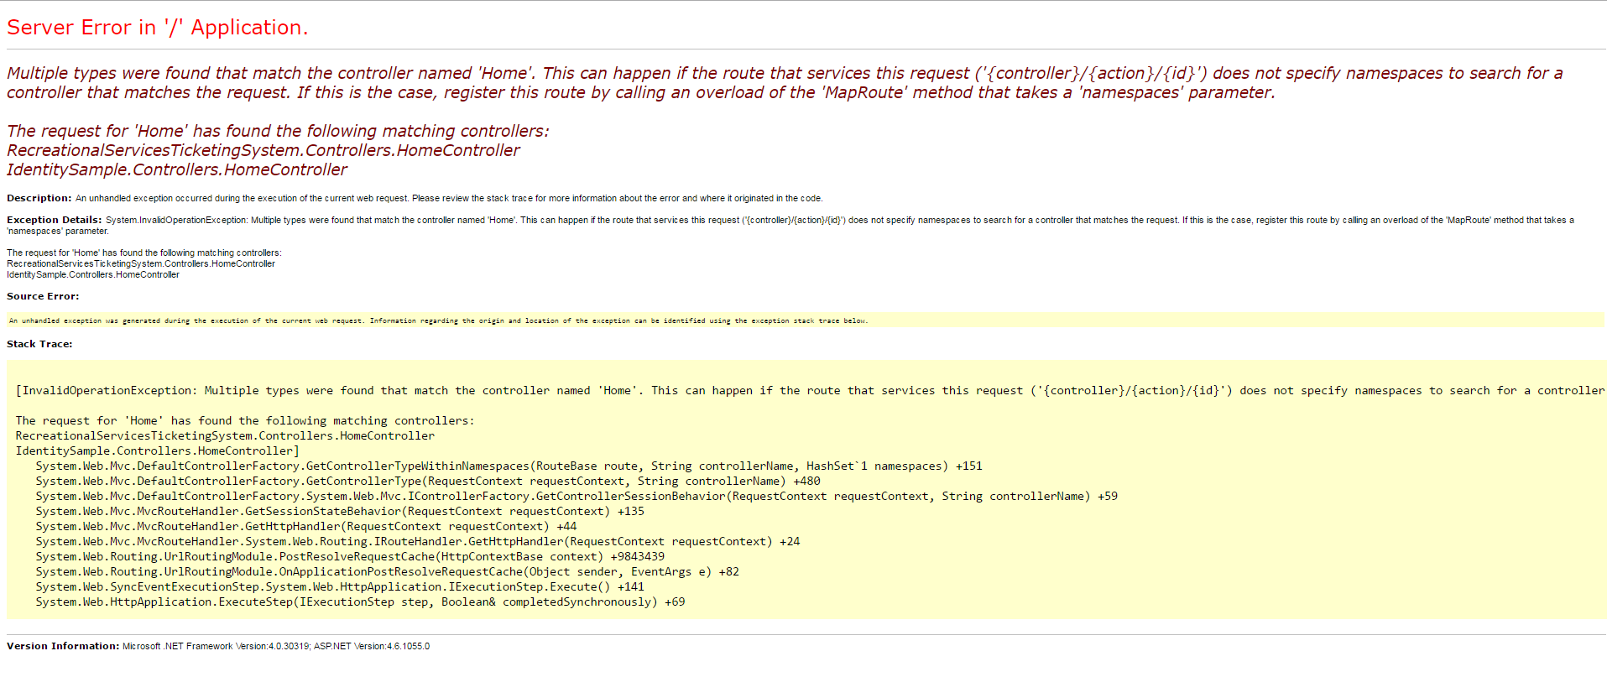
Task: Click the 'Stack Trace:' label
Action: tap(39, 344)
